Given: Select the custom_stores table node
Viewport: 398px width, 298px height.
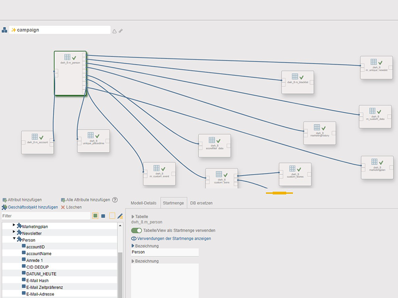Looking at the screenshot, I should [295, 174].
